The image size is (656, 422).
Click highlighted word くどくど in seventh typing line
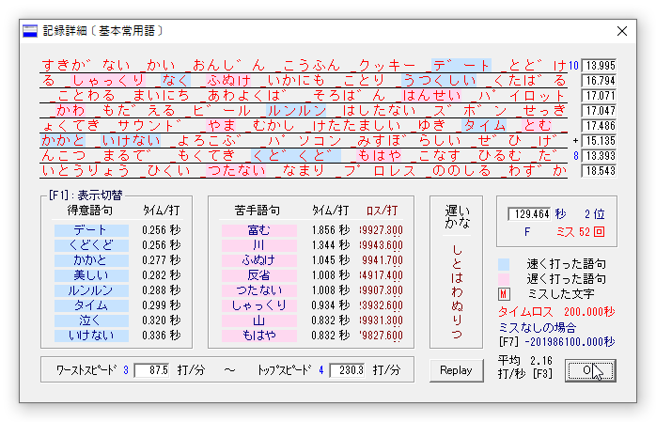coord(296,156)
